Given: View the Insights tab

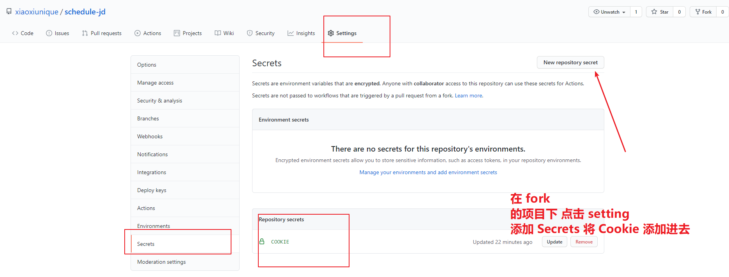Looking at the screenshot, I should pos(301,33).
